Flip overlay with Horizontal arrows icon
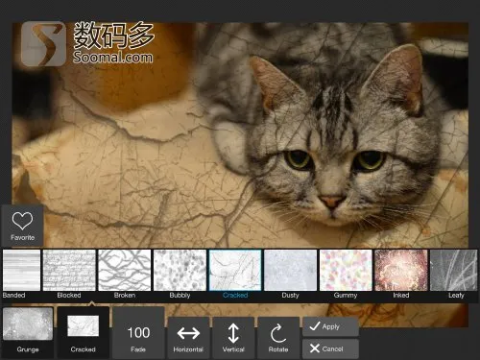480x360 pixels. [188, 337]
